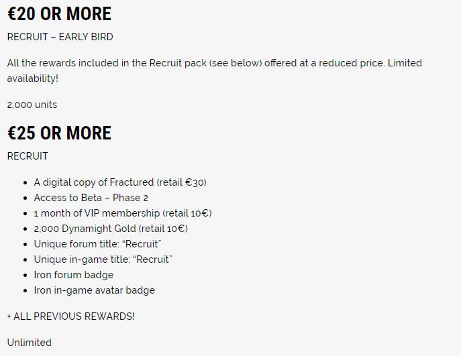
Task: Click "Iron in-game avatar badge" item
Action: click(94, 290)
